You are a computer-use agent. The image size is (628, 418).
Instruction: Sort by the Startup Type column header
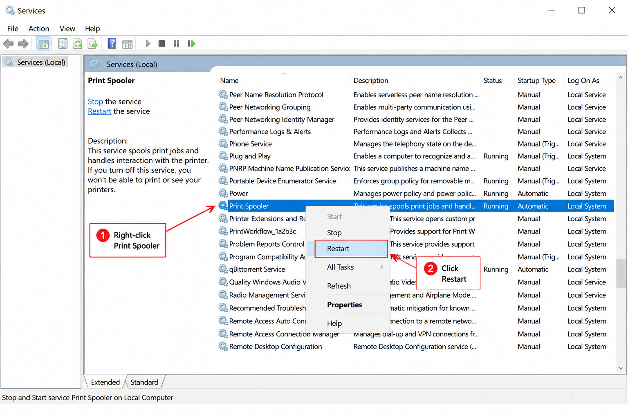tap(539, 80)
